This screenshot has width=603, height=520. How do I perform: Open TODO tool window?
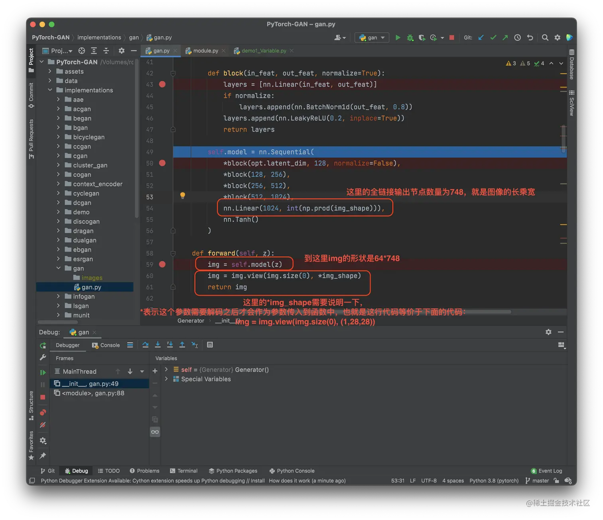(x=108, y=471)
